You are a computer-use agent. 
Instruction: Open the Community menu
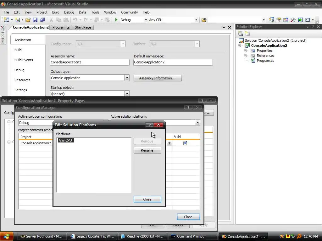(x=129, y=12)
